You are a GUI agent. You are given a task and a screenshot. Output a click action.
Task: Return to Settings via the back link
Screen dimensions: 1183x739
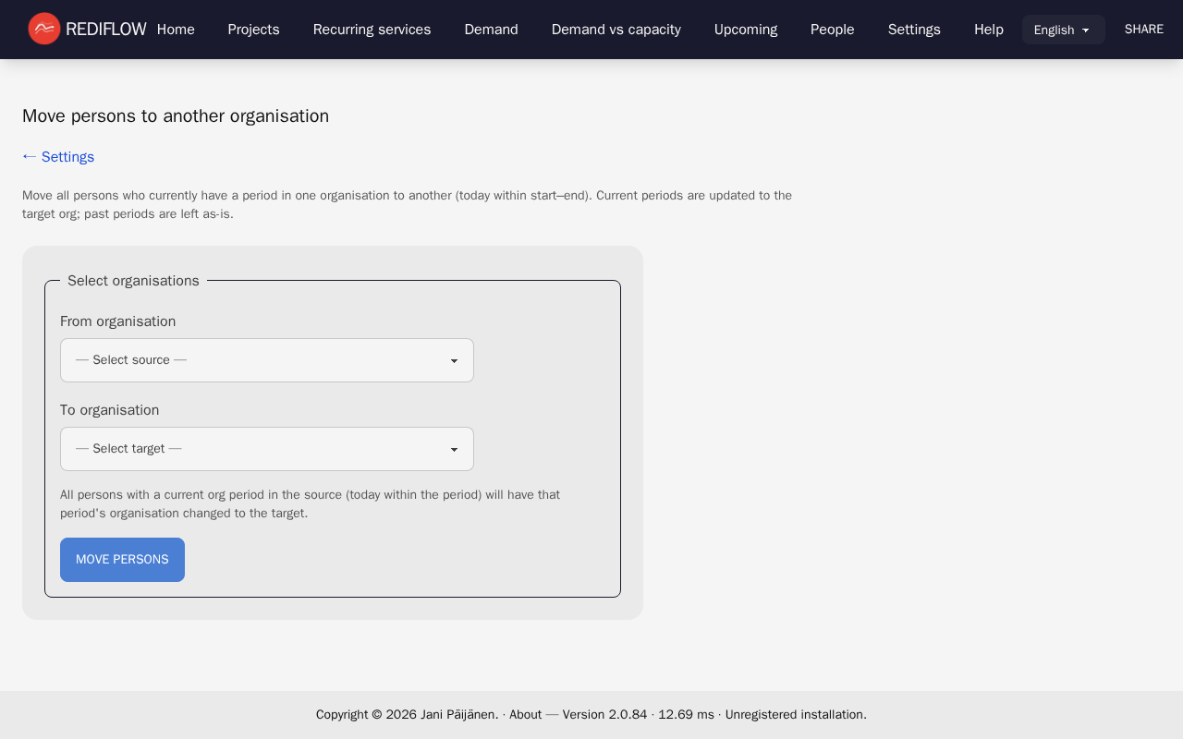point(67,156)
